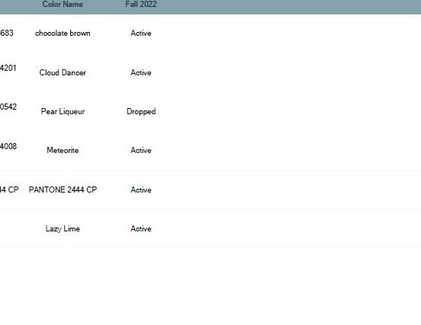The width and height of the screenshot is (421, 325).
Task: Click the Dropped status for Pear Liqueur
Action: click(x=141, y=111)
